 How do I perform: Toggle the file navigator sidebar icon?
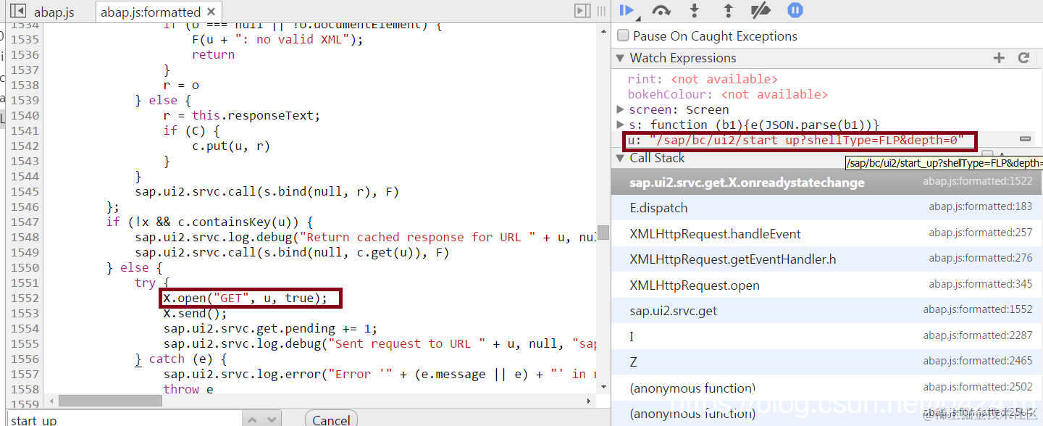pyautogui.click(x=19, y=12)
